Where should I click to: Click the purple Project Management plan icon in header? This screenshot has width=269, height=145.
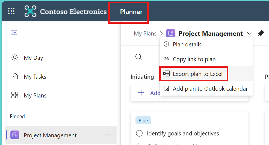[x=171, y=34]
